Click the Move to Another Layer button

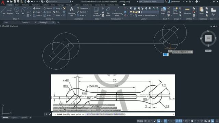(145, 15)
